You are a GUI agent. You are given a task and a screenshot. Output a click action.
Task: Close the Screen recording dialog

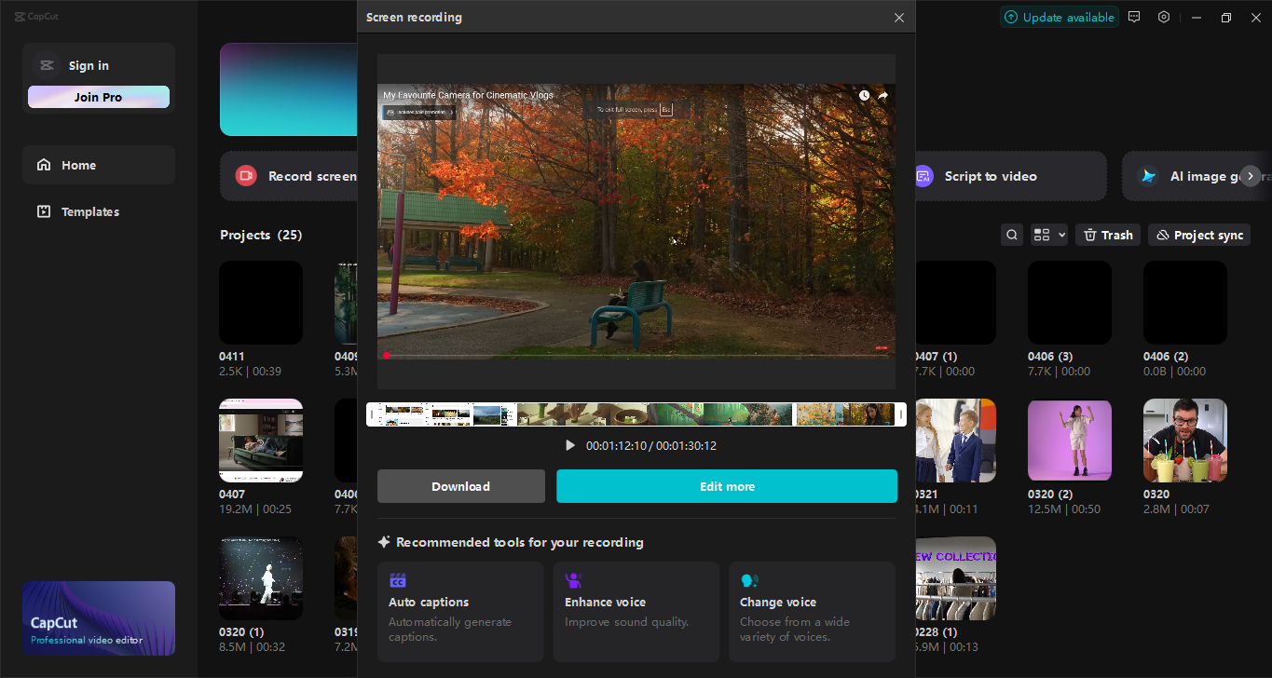click(x=899, y=18)
